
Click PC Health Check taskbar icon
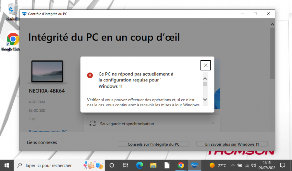pos(194,165)
